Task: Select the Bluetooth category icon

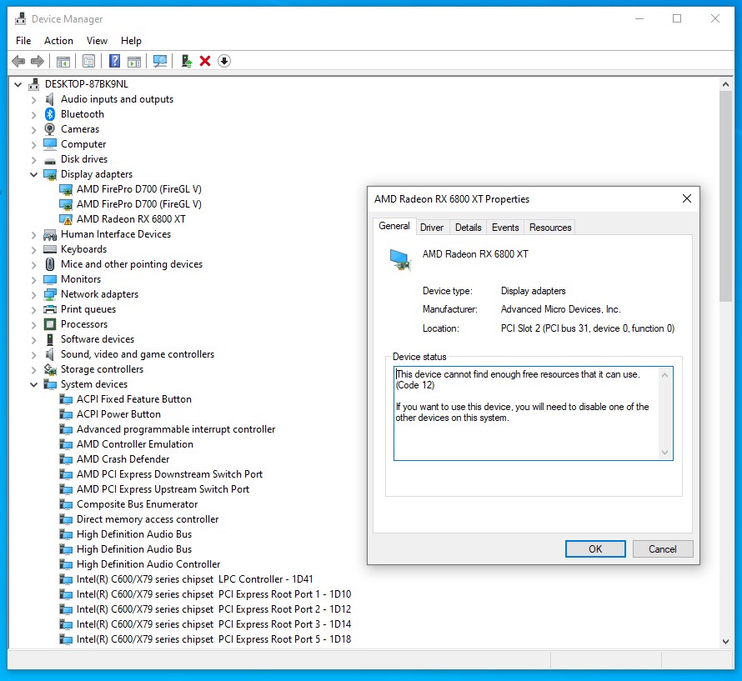Action: pyautogui.click(x=50, y=114)
